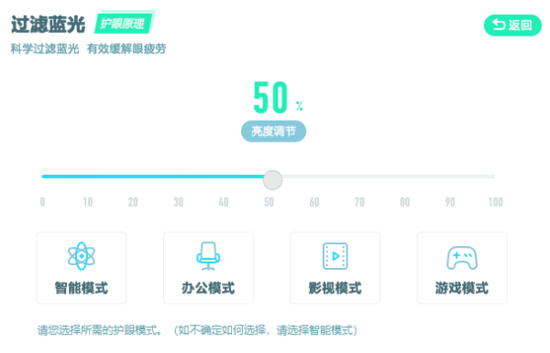Set slider at the 70 scale mark

(x=359, y=202)
